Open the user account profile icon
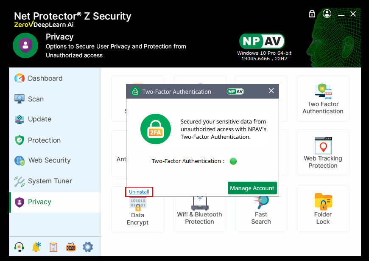Viewport: 369px width, 261px height. [327, 14]
